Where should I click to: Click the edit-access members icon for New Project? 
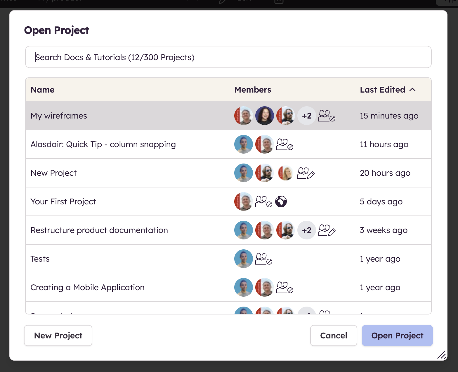coord(306,173)
